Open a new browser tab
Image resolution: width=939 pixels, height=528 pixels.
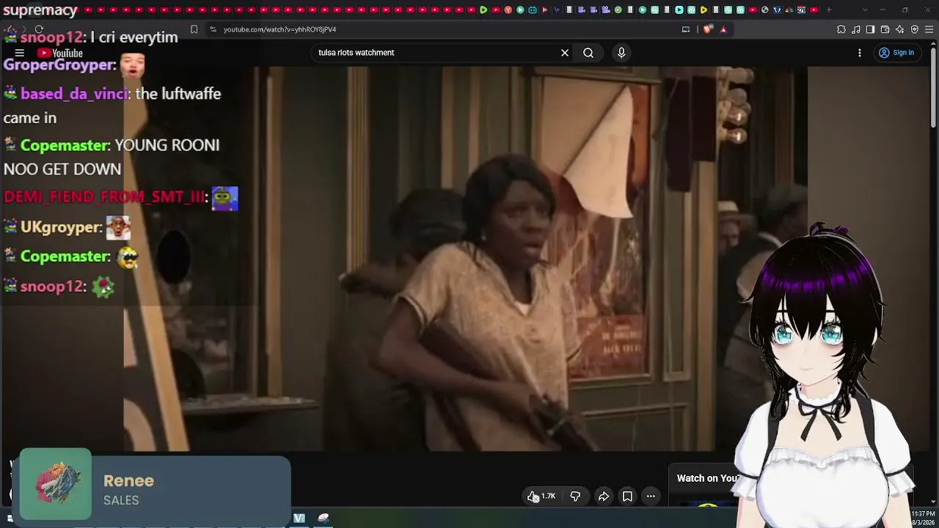click(x=828, y=10)
